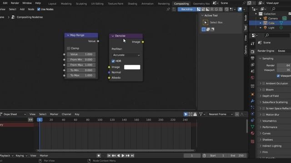Screen dimensions: 291x163
Task: Open the Scene properties tab icon
Action: pyautogui.click(x=252, y=72)
